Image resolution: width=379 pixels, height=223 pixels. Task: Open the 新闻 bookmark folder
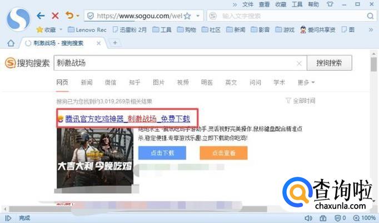(236, 29)
